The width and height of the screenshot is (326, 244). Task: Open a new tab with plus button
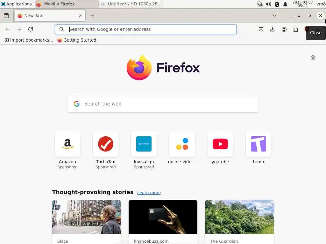tap(92, 16)
